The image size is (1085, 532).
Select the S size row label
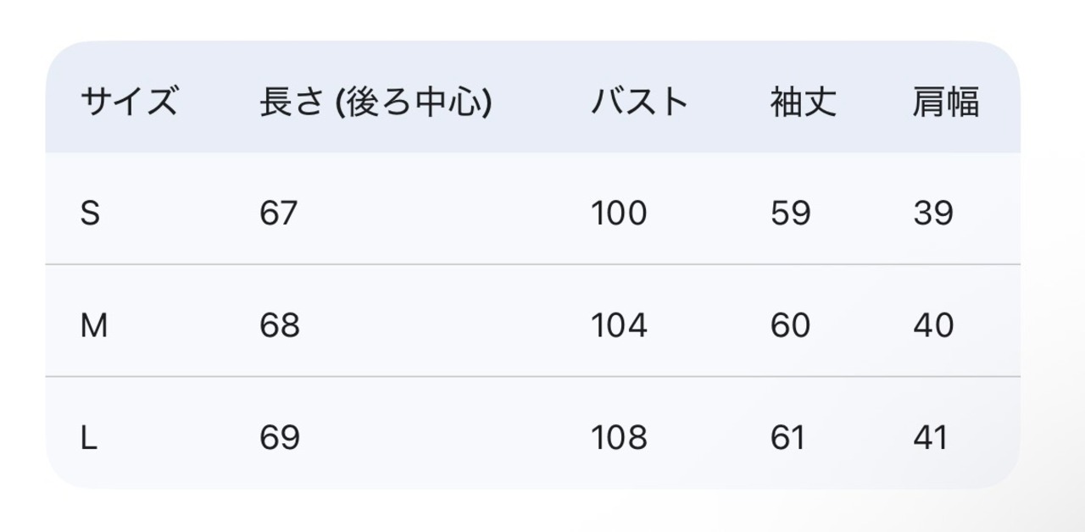click(x=90, y=213)
